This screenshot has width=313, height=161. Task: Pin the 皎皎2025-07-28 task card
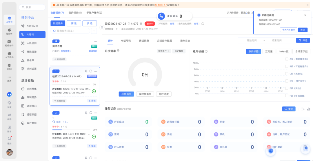tap(86, 71)
